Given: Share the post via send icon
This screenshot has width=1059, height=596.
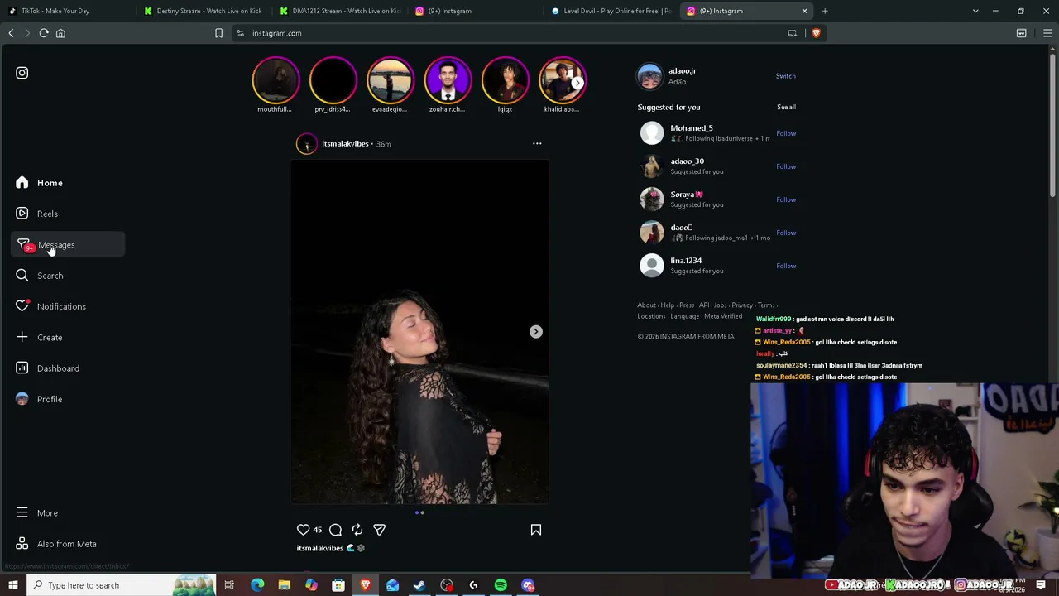Looking at the screenshot, I should (x=379, y=530).
